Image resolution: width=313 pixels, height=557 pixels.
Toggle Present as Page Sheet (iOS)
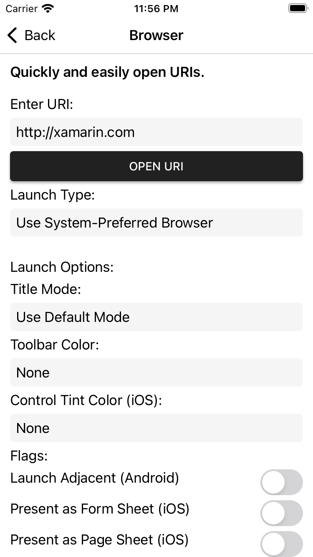click(x=282, y=544)
